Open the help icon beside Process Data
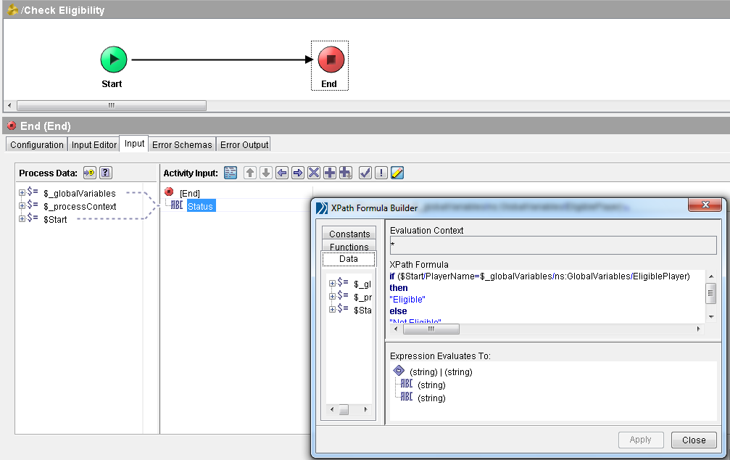730x460 pixels. (x=106, y=173)
